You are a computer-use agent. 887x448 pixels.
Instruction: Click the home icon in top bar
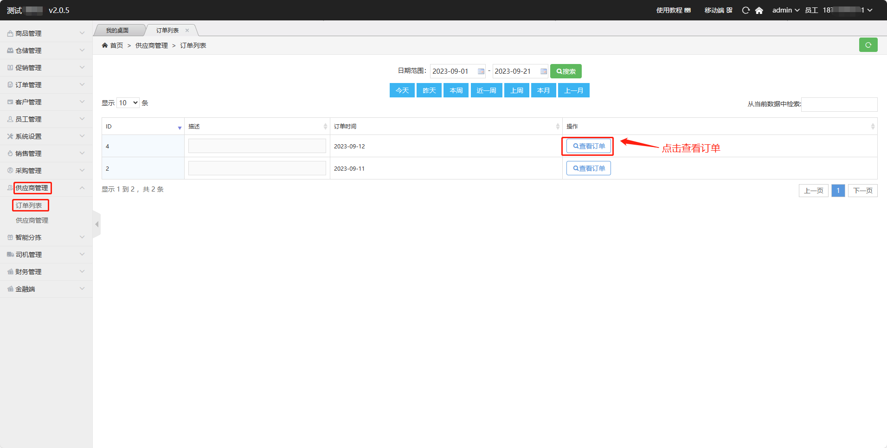759,10
